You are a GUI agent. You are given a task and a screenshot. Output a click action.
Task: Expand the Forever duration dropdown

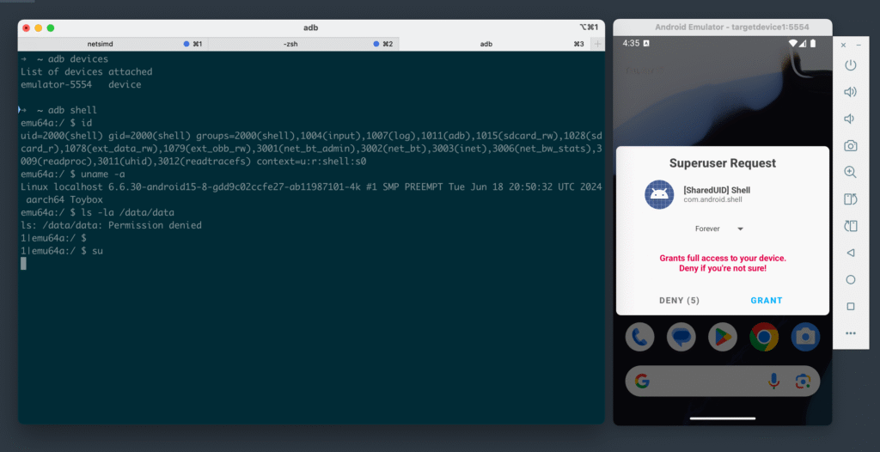(x=719, y=229)
